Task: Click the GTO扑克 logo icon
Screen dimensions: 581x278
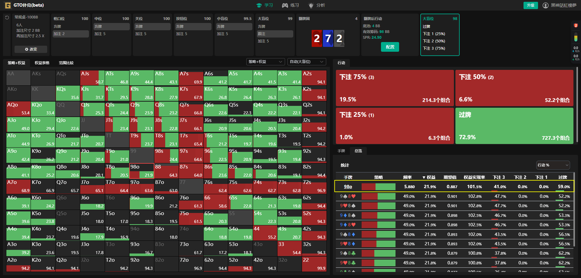Action: pos(8,5)
